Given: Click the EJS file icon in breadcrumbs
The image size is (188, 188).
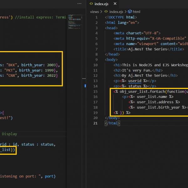Looking at the screenshot, I should tap(106, 12).
